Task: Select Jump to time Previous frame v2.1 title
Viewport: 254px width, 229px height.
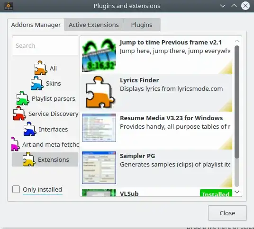Action: coord(171,43)
